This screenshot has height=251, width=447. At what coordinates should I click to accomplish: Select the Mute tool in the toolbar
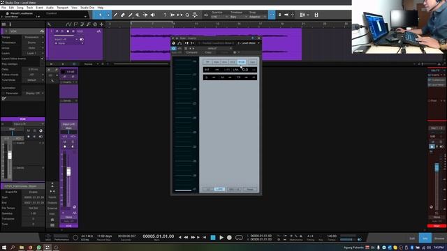[138, 15]
